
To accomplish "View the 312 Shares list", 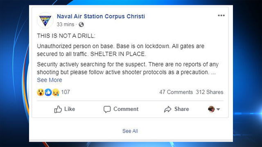I will click(x=210, y=92).
